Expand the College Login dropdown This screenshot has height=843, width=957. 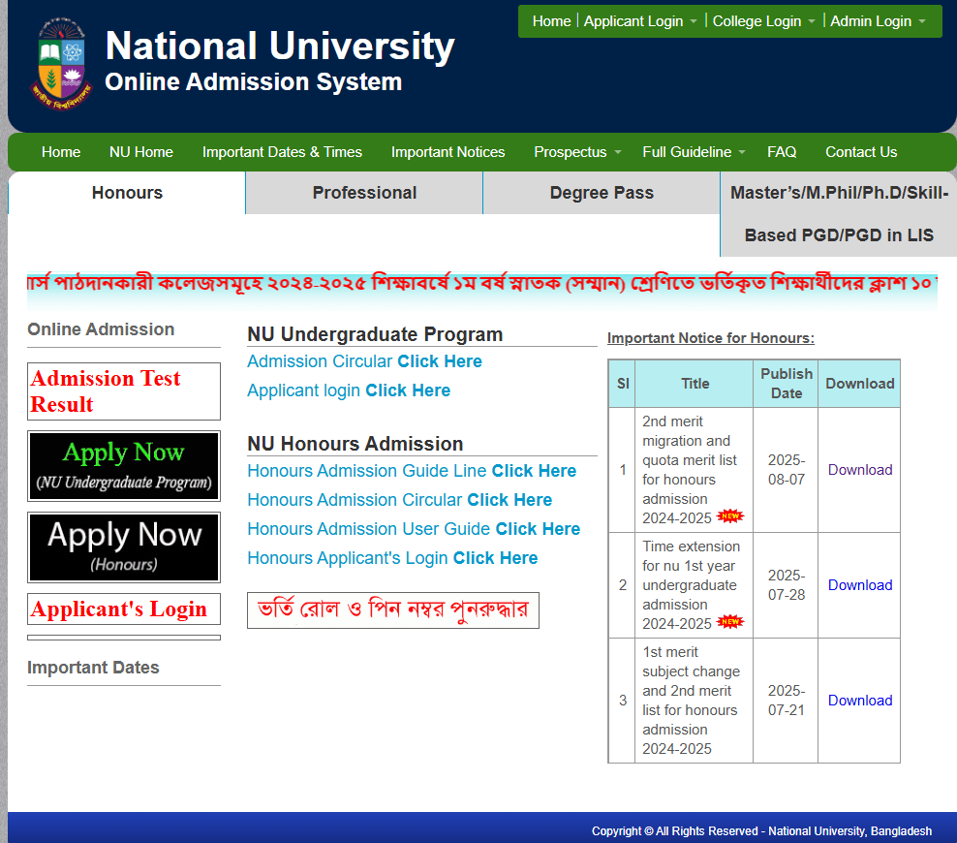click(763, 21)
